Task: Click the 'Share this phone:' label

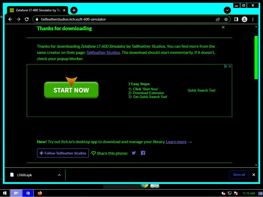Action: [x=112, y=153]
